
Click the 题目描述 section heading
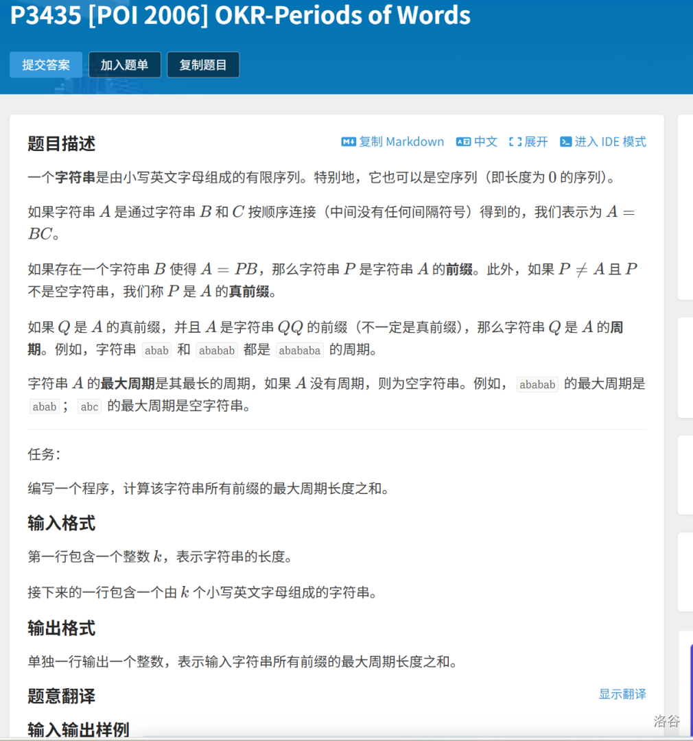(x=62, y=143)
